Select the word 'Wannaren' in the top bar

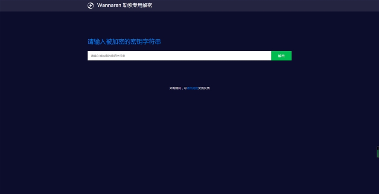[x=109, y=6]
